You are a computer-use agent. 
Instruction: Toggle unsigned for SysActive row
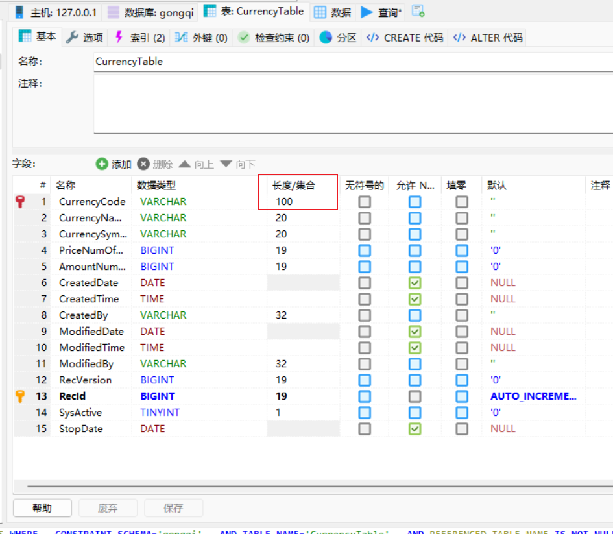tap(365, 413)
